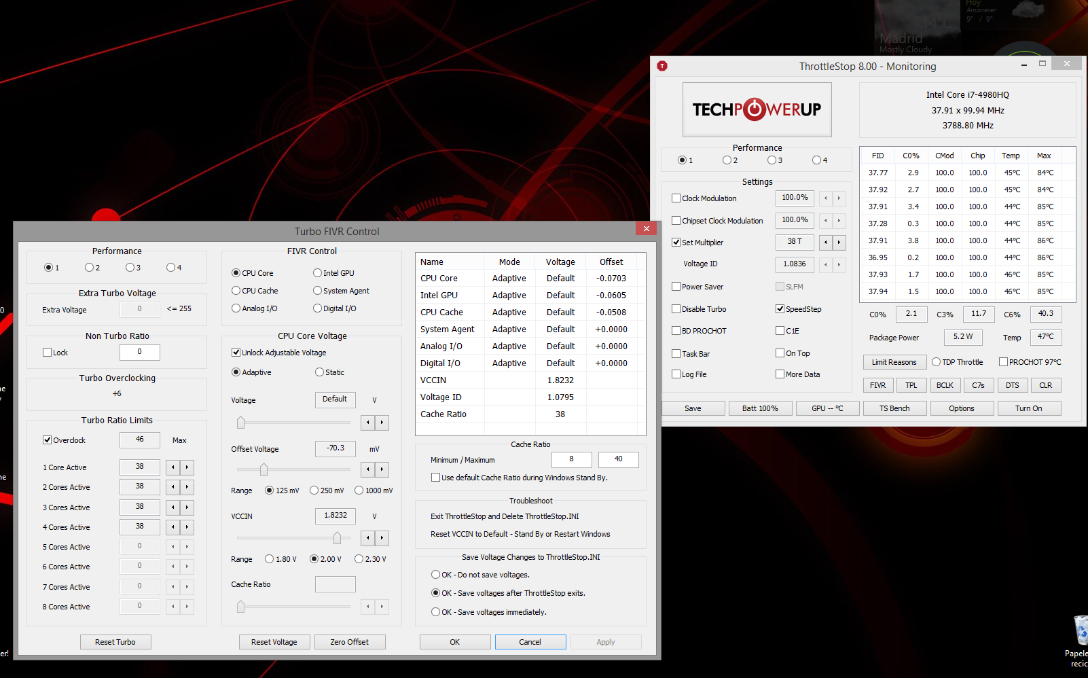Enable Disable Turbo checkbox

point(676,309)
